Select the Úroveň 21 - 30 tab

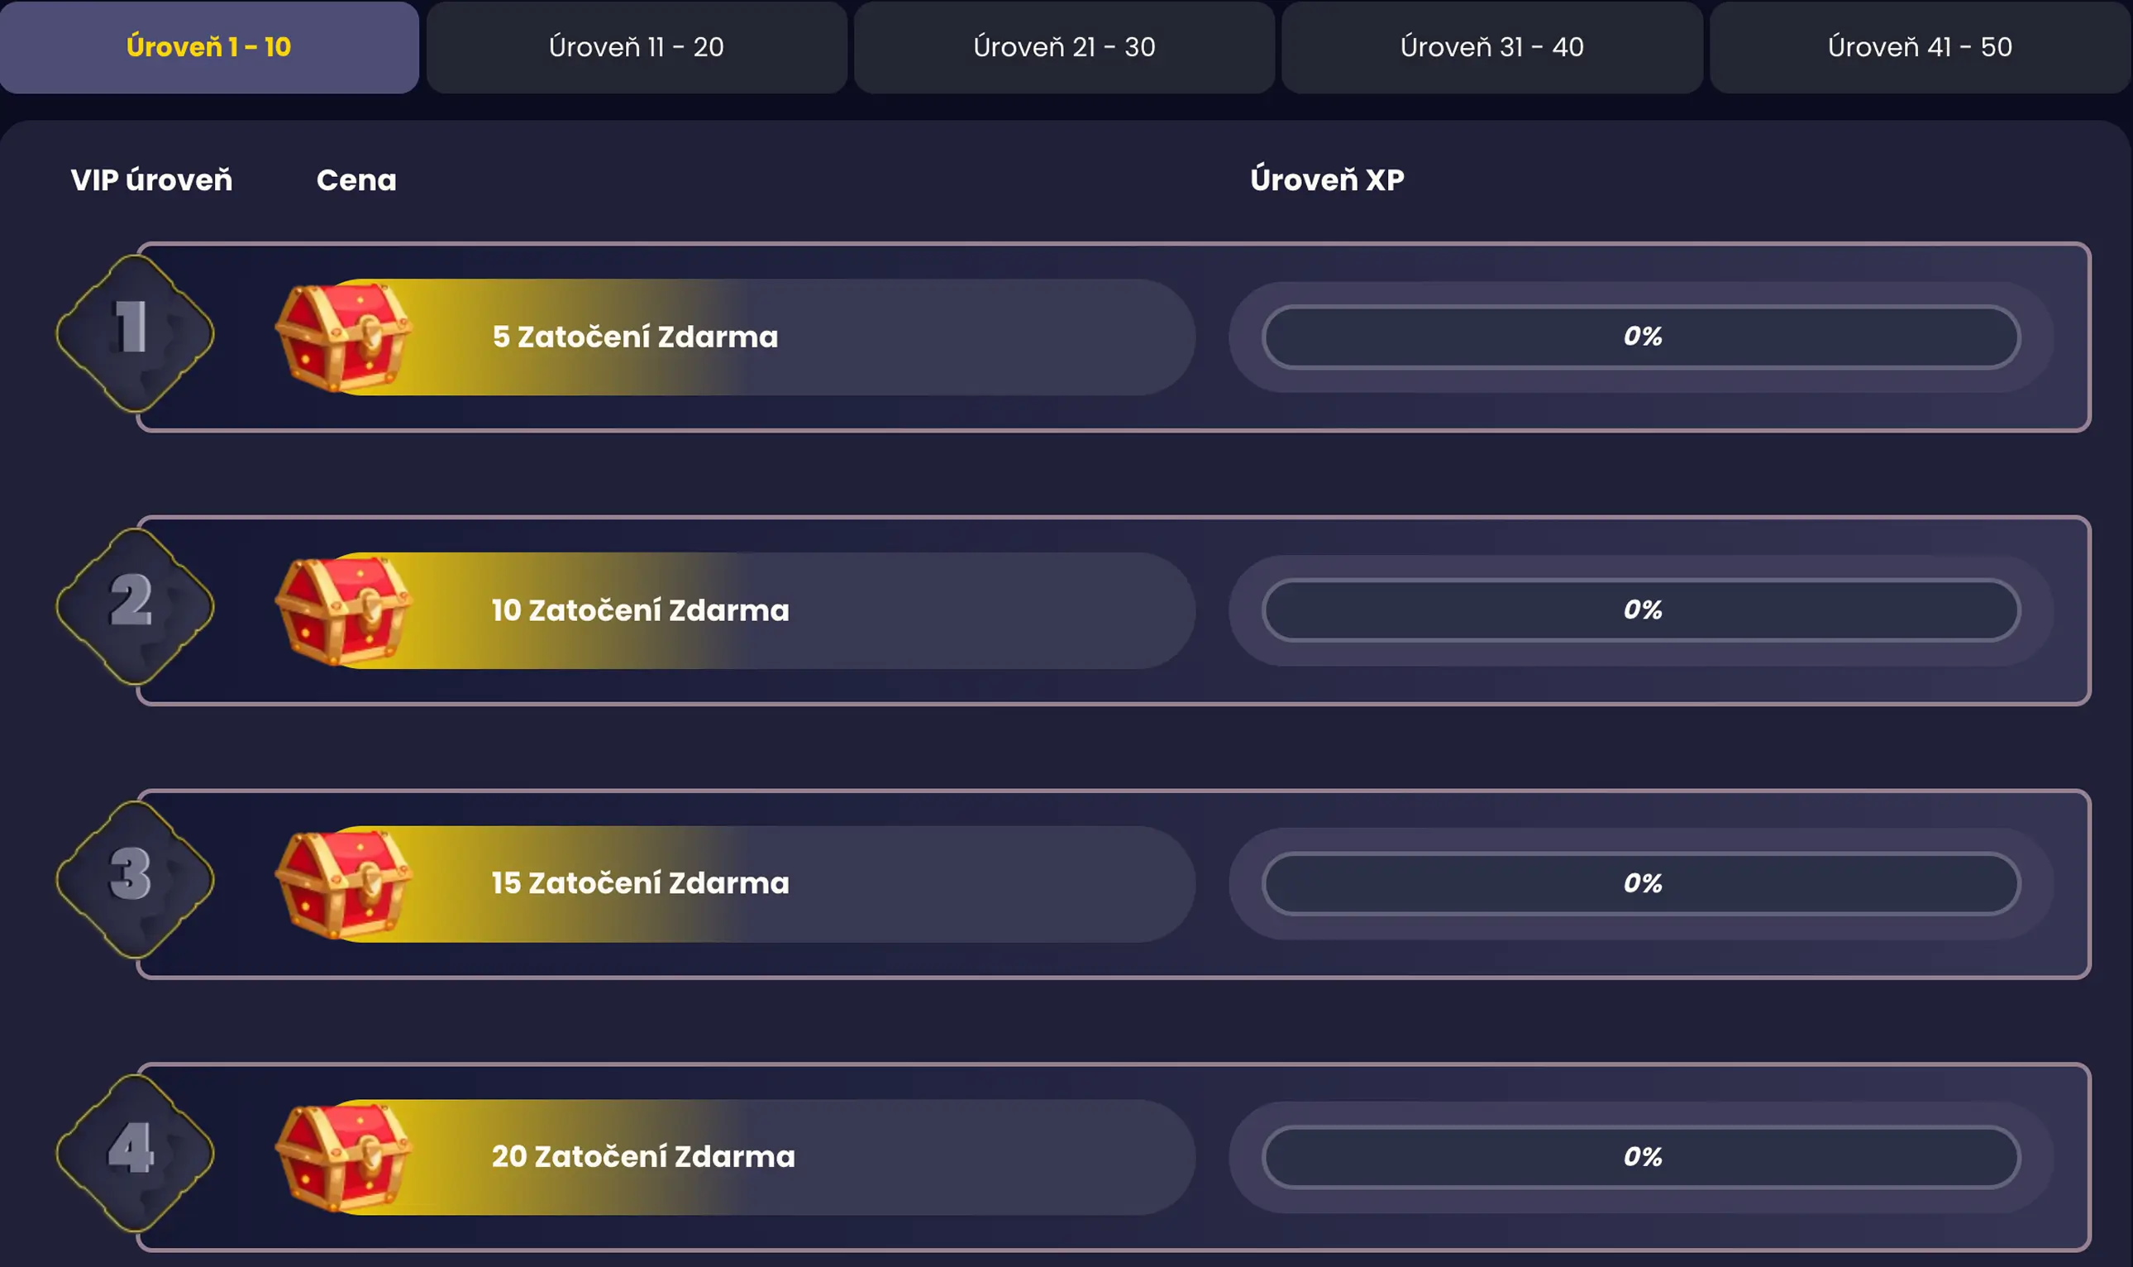click(x=1064, y=47)
